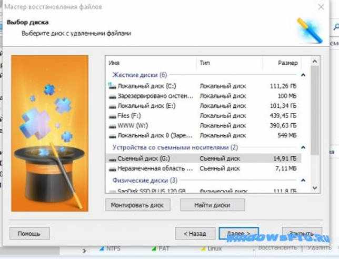Screen dimensions: 339x259
Task: Proceed with the Далее button
Action: (x=238, y=234)
